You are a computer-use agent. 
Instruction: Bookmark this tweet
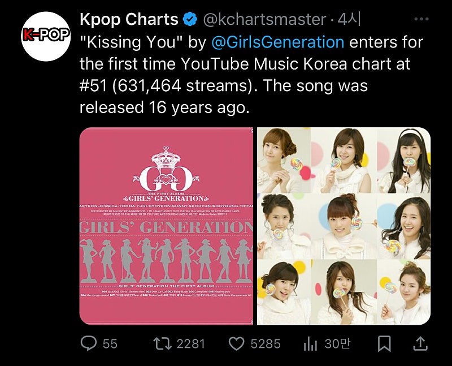click(384, 343)
